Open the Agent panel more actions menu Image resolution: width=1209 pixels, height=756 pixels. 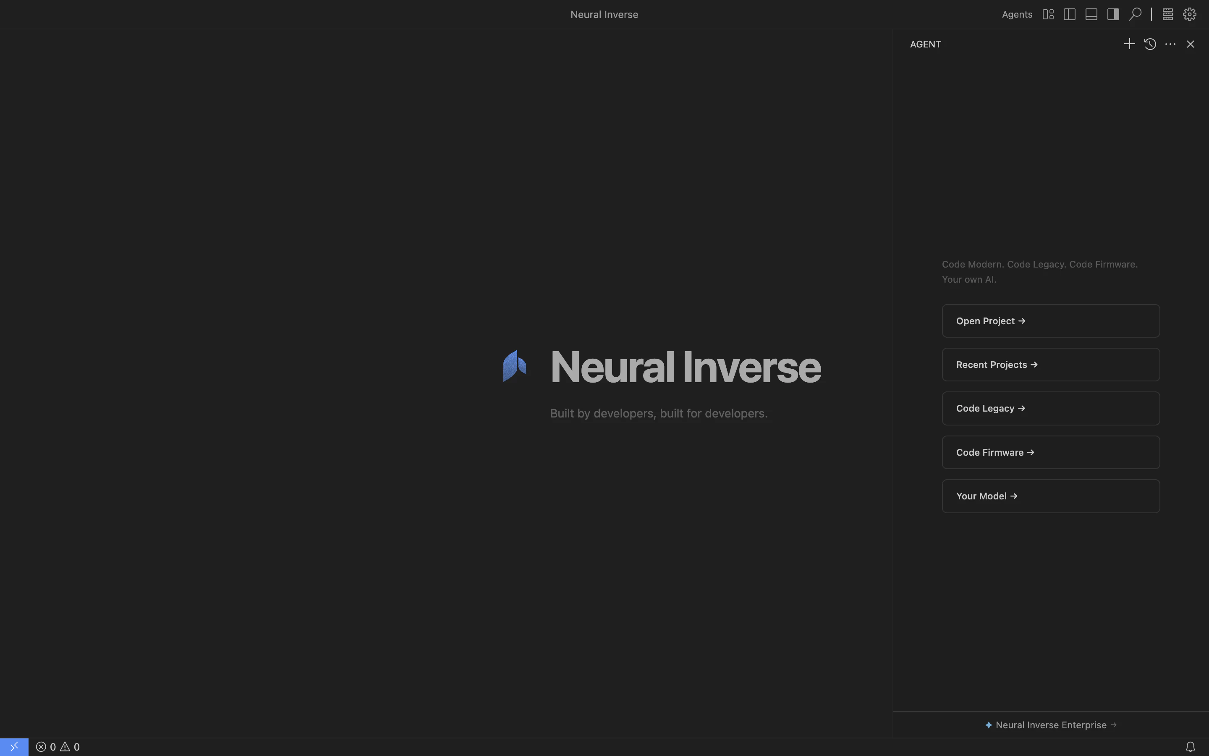tap(1170, 44)
